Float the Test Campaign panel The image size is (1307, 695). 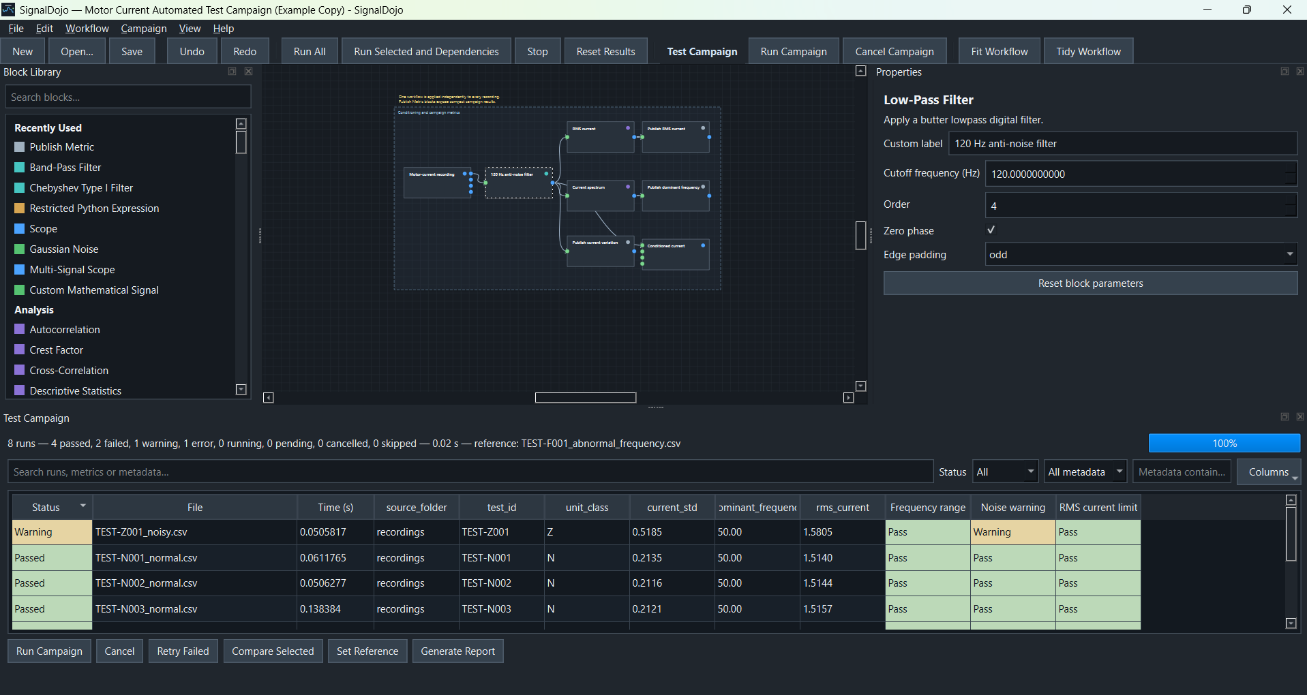click(1285, 417)
